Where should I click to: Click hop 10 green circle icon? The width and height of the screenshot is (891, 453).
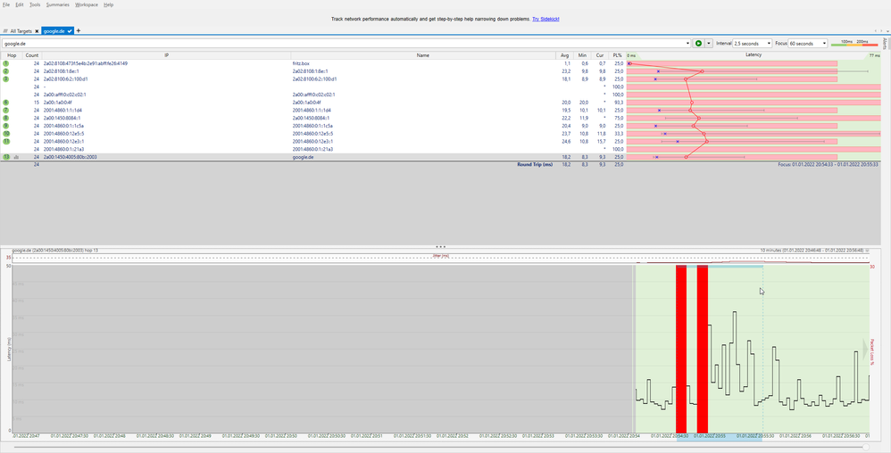5,134
